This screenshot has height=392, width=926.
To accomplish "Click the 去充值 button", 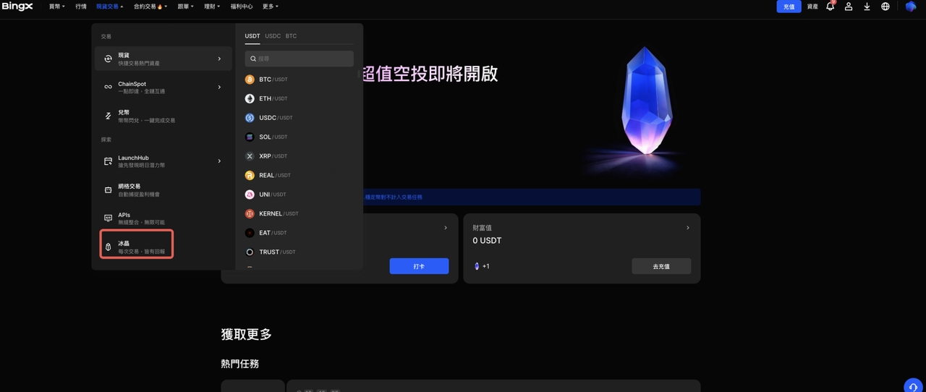I will pyautogui.click(x=660, y=266).
